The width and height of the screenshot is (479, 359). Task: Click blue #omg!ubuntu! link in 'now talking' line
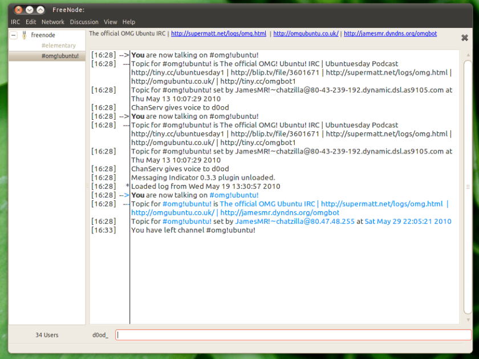coord(234,195)
